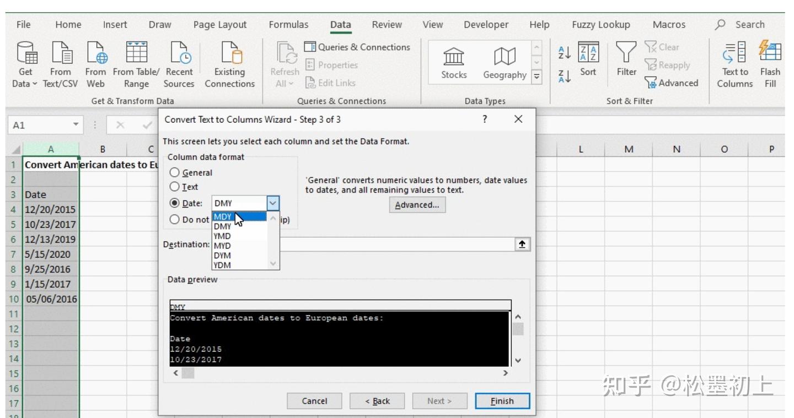Choose the General data format option
Viewport: 794px width, 418px height.
pyautogui.click(x=175, y=172)
